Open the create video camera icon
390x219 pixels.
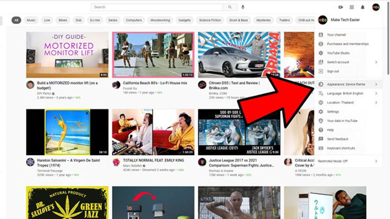tap(341, 7)
